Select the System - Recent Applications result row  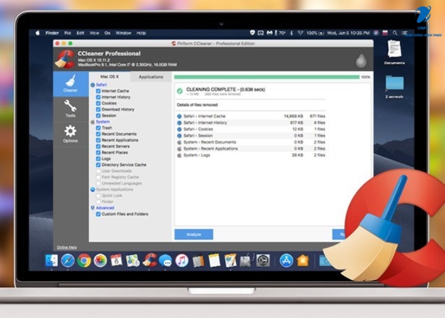coord(251,149)
